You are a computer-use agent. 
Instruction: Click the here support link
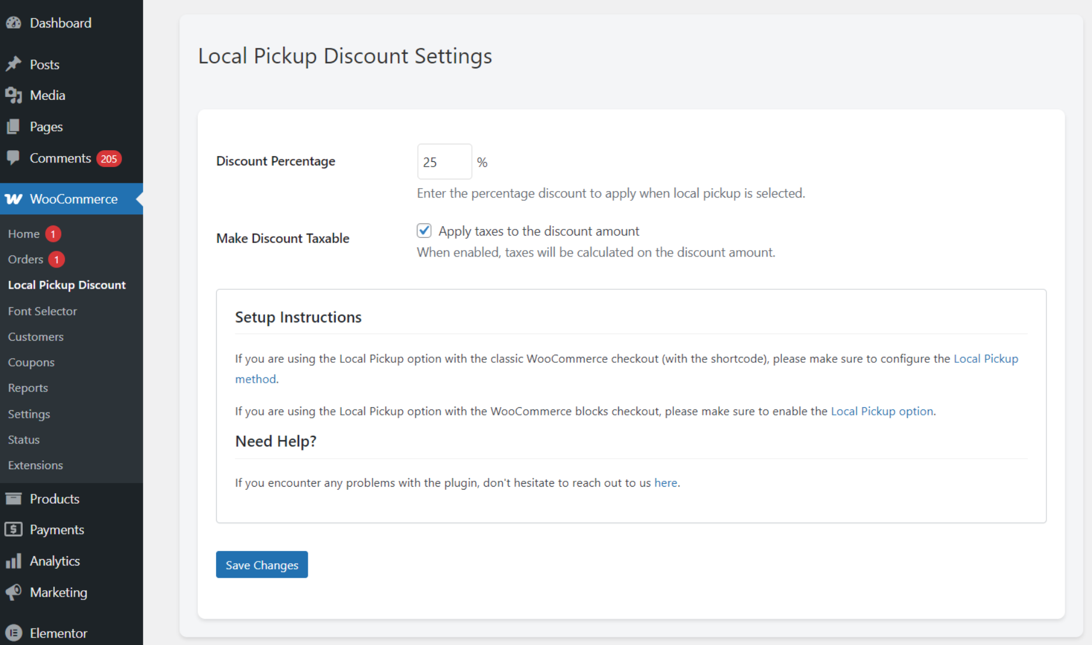point(665,483)
